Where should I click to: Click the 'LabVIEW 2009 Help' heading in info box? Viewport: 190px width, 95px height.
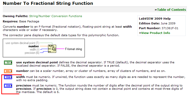coord(155,19)
